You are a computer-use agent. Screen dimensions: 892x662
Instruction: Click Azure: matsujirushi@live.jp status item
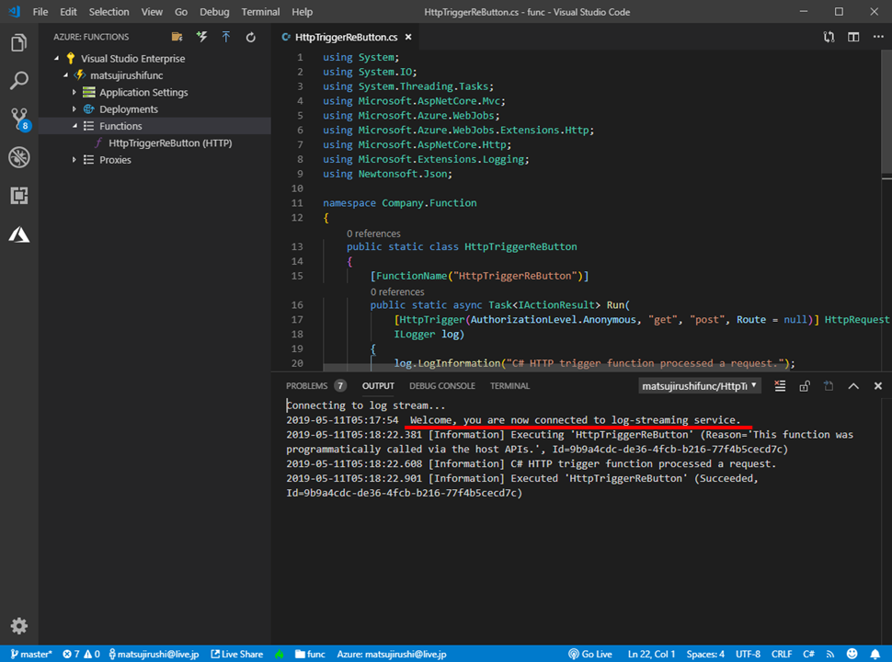pos(392,654)
